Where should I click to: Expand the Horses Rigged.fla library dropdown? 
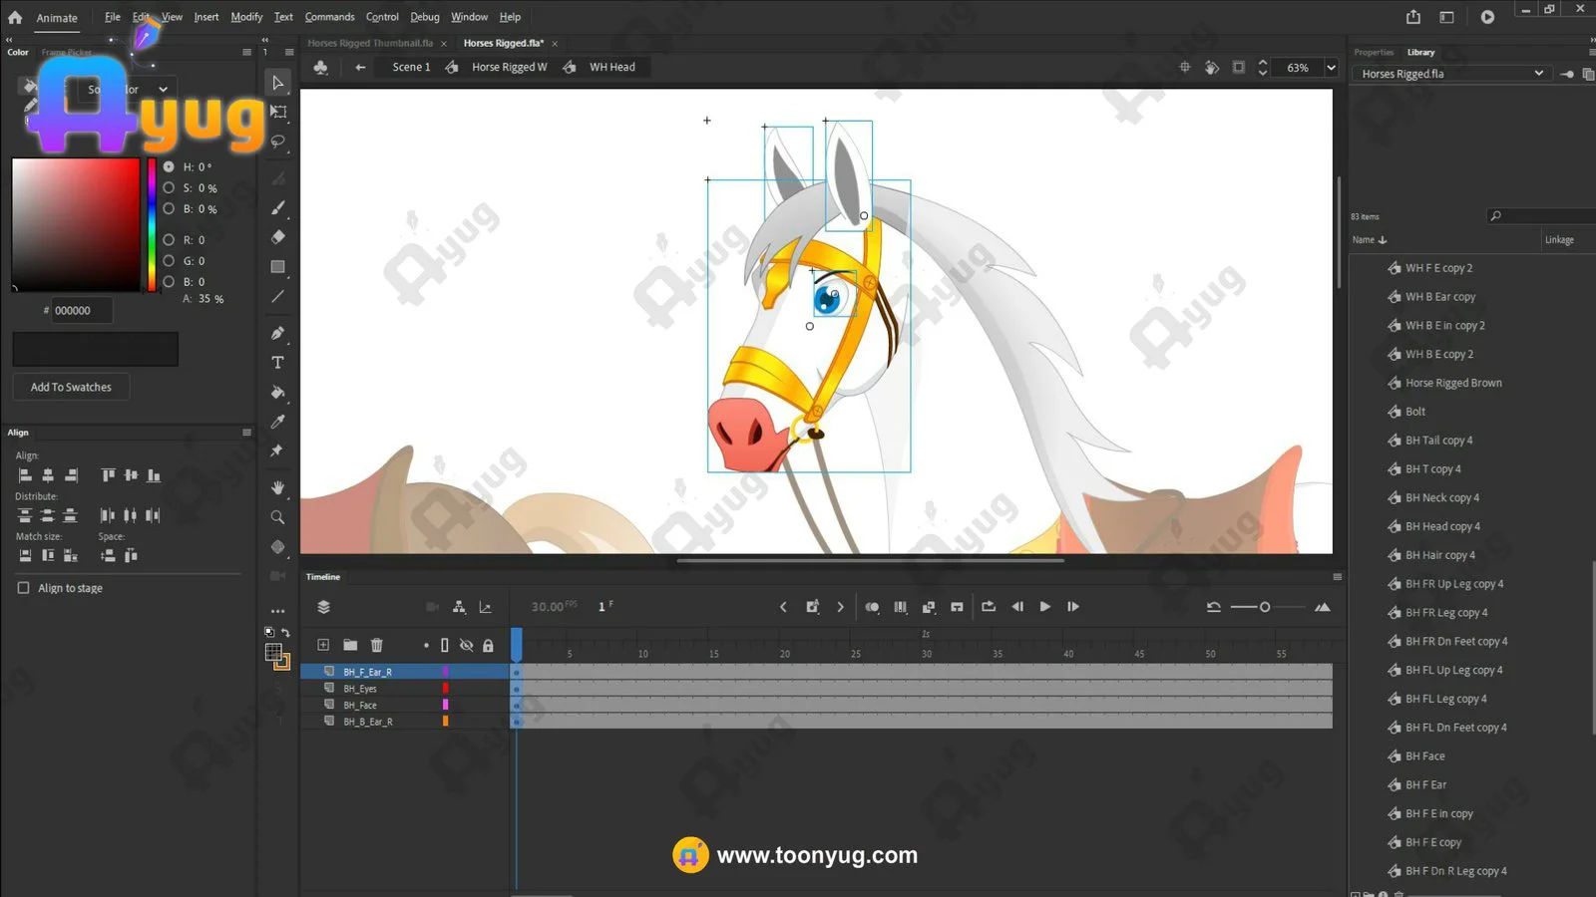(1538, 74)
